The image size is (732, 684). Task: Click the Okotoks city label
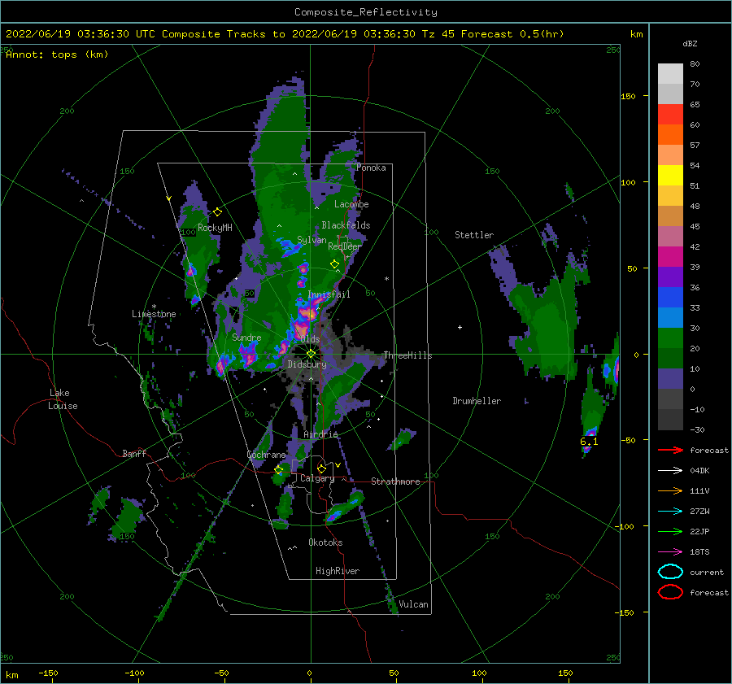point(325,542)
